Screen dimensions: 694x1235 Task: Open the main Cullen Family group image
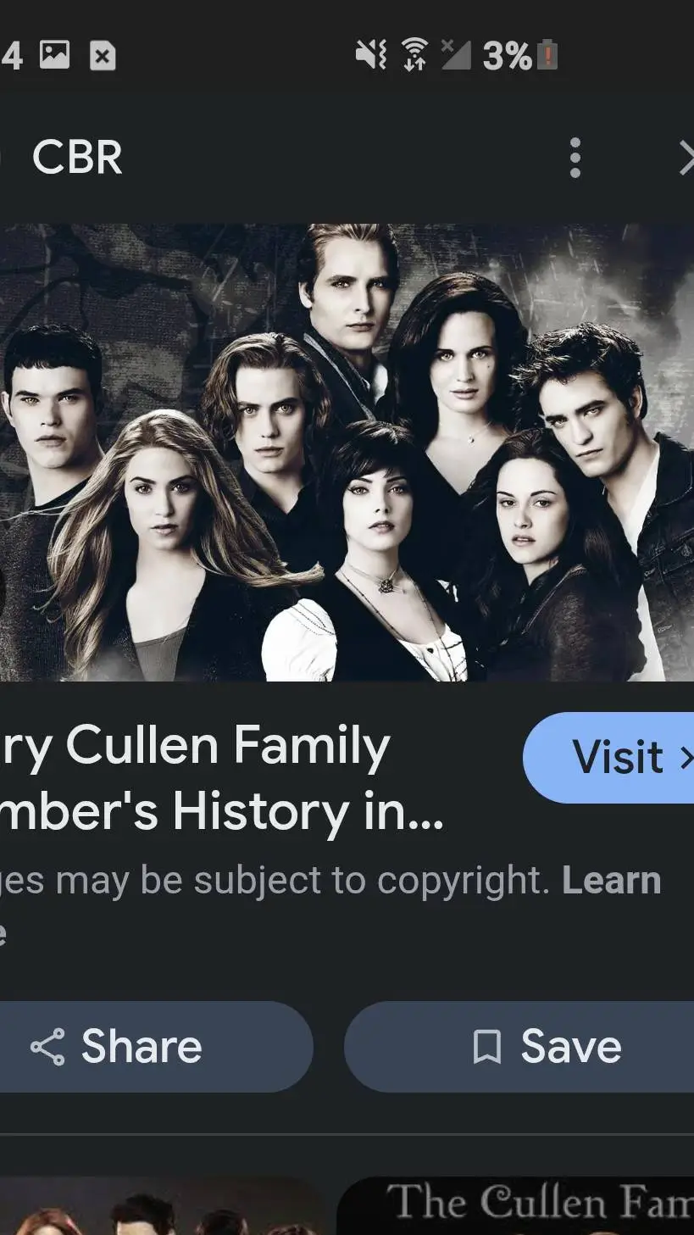pos(347,452)
